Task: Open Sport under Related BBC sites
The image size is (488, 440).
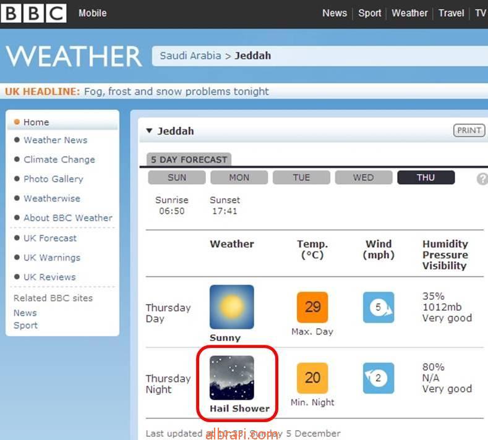Action: (25, 325)
